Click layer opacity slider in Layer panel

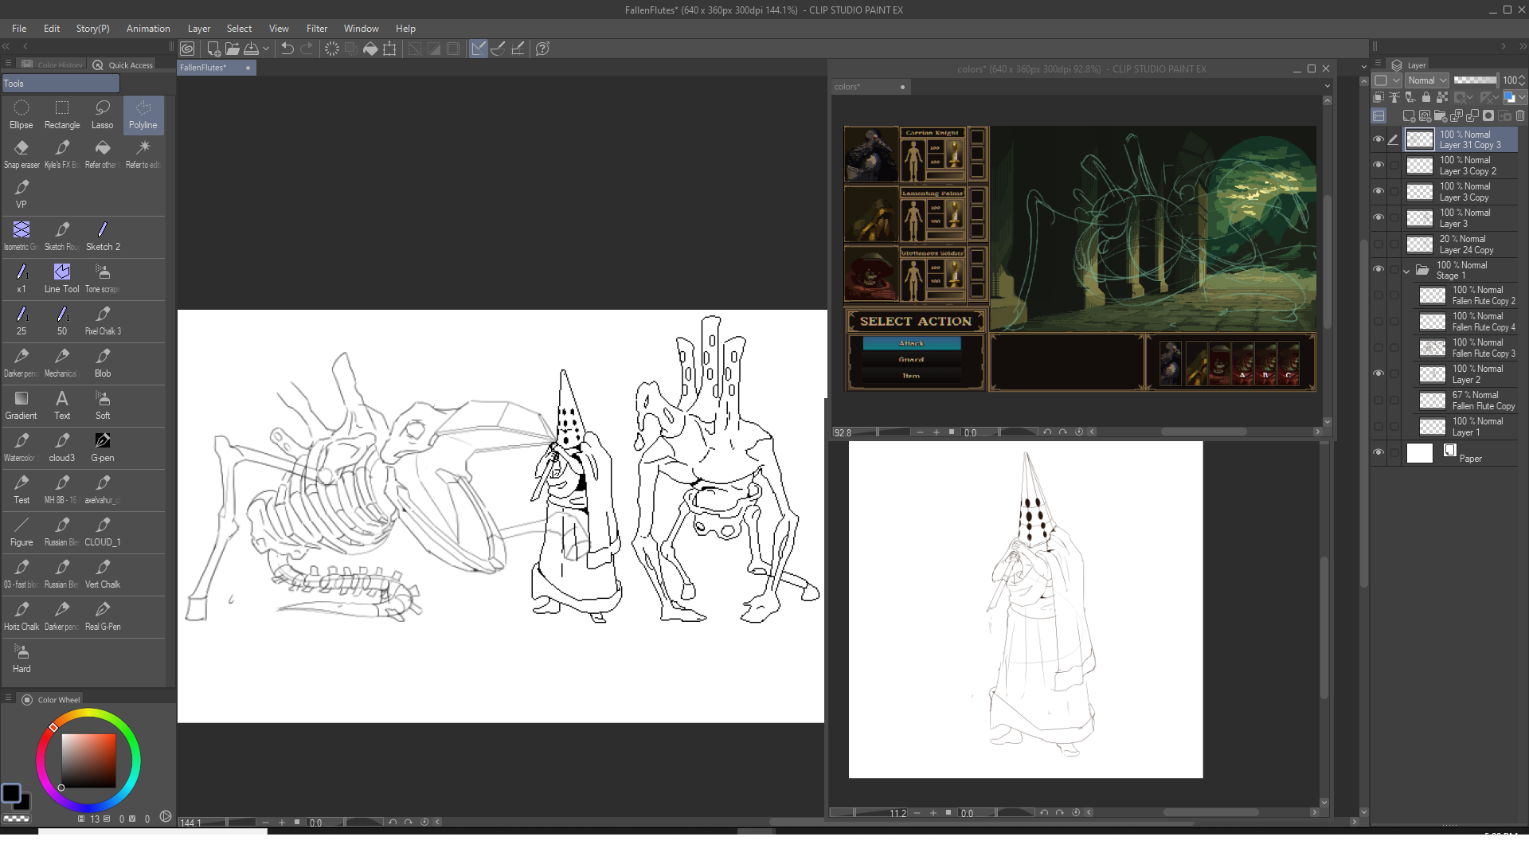(x=1475, y=80)
